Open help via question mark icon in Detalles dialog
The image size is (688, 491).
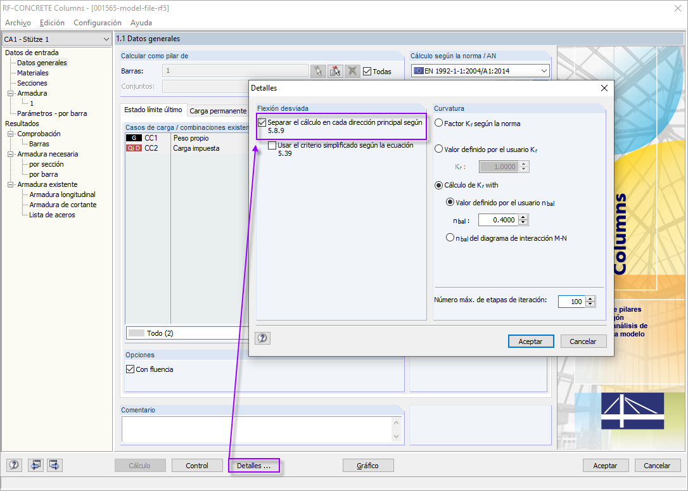click(262, 338)
